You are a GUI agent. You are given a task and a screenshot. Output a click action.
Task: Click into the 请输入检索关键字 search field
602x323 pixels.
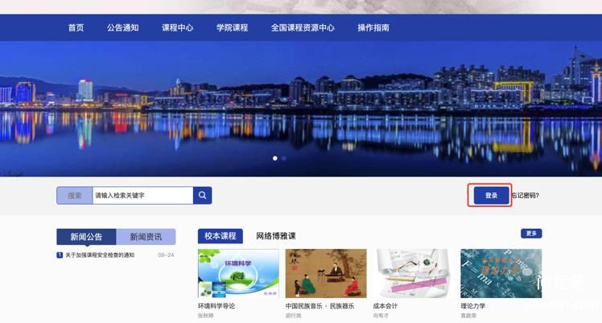tap(142, 196)
